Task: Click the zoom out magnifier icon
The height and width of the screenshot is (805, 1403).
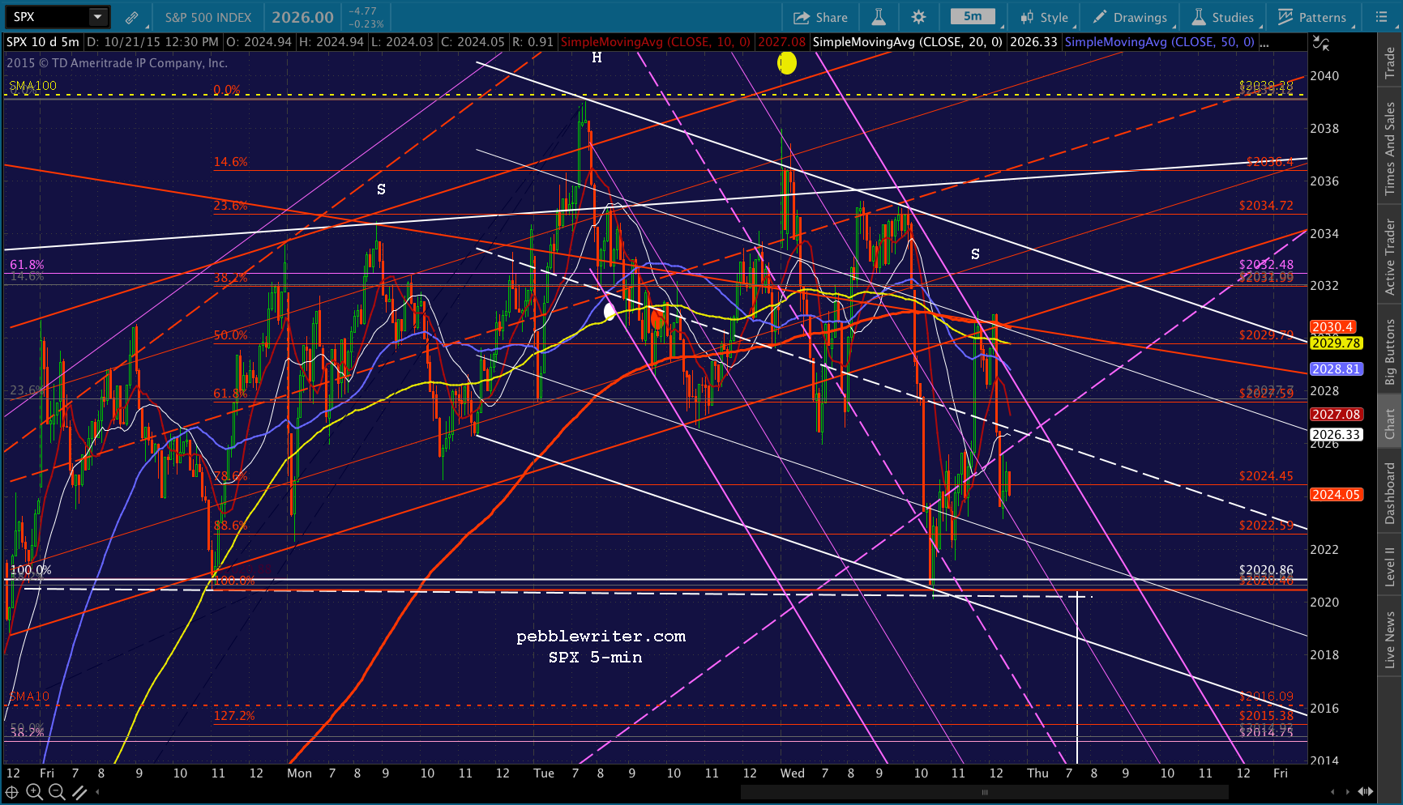Action: click(56, 792)
